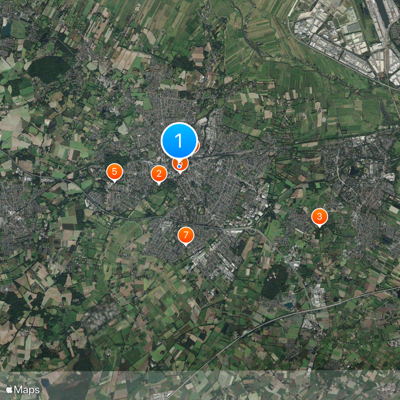Click the dark forest patch south-east of town
Viewport: 400px width, 400px height.
274,280
